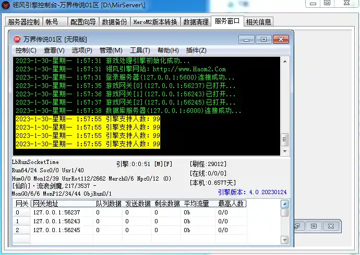This screenshot has height=255, width=360.
Task: Click the 游戏处理引擎初始化成功 log line
Action: click(x=103, y=61)
